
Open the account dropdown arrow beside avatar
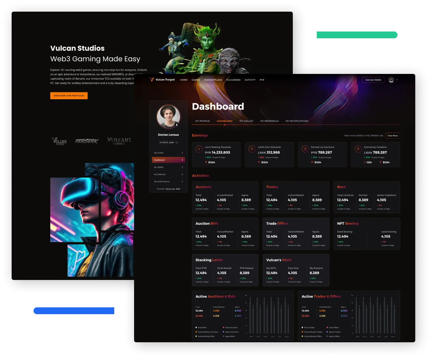coord(397,80)
